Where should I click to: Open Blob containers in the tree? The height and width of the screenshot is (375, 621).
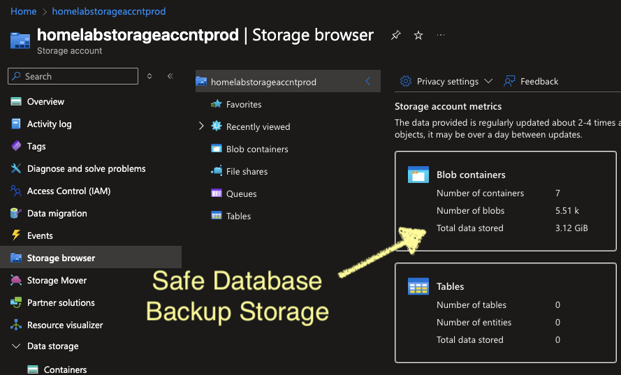click(x=257, y=149)
